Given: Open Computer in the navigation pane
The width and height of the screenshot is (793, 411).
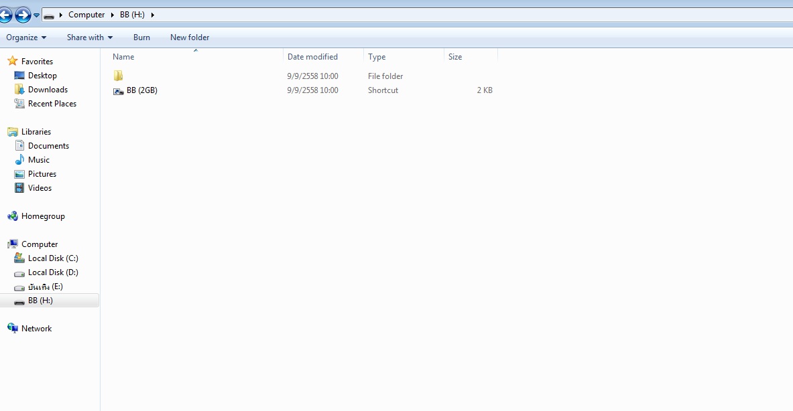Looking at the screenshot, I should pyautogui.click(x=40, y=244).
